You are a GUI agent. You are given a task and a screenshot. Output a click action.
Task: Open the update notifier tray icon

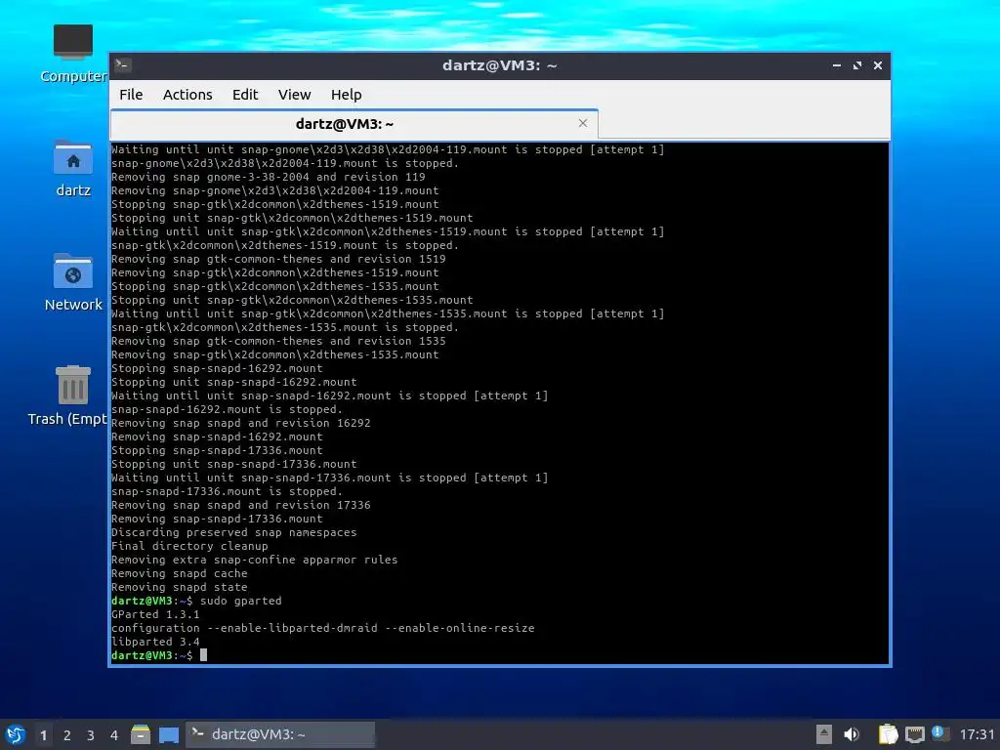[x=939, y=733]
